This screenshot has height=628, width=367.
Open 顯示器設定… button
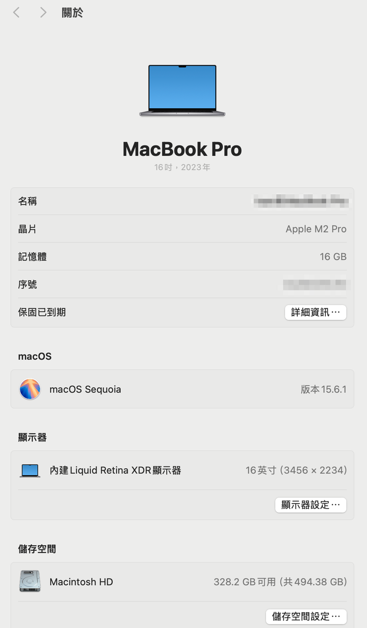click(310, 505)
